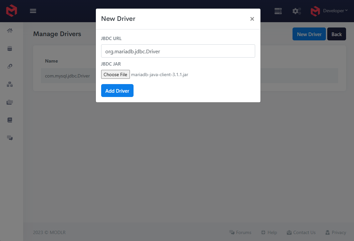Image resolution: width=354 pixels, height=241 pixels.
Task: Edit the JBDC URL input field
Action: [x=178, y=51]
